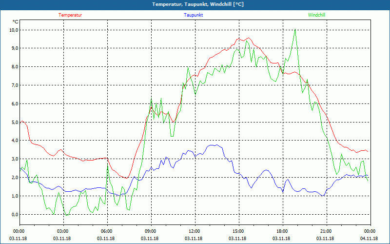Click the 18:00 time axis label

click(283, 231)
